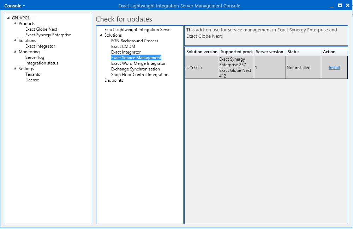Viewport: 353px width, 229px height.
Task: Click the Not installed status cell
Action: click(x=304, y=67)
